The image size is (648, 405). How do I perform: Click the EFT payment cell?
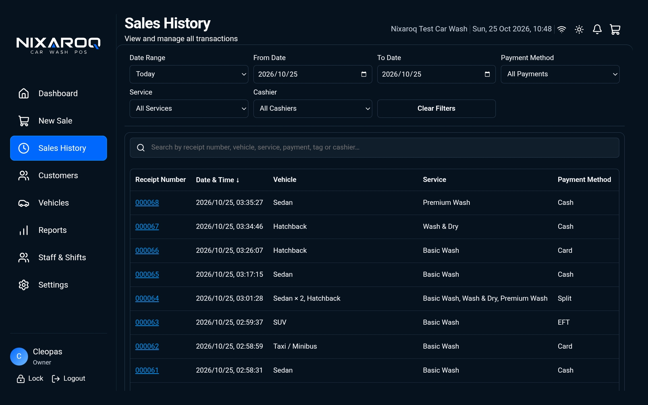(x=564, y=322)
